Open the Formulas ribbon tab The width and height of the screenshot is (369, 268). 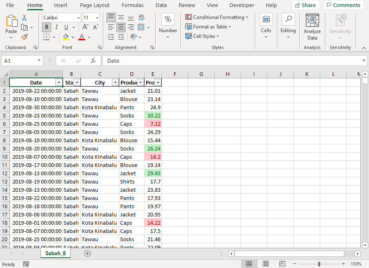132,5
